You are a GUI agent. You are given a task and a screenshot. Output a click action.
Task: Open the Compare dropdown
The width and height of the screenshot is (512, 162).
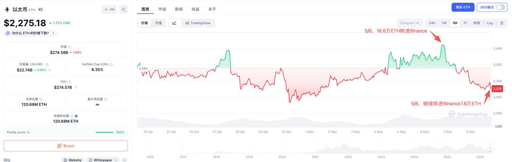(410, 23)
